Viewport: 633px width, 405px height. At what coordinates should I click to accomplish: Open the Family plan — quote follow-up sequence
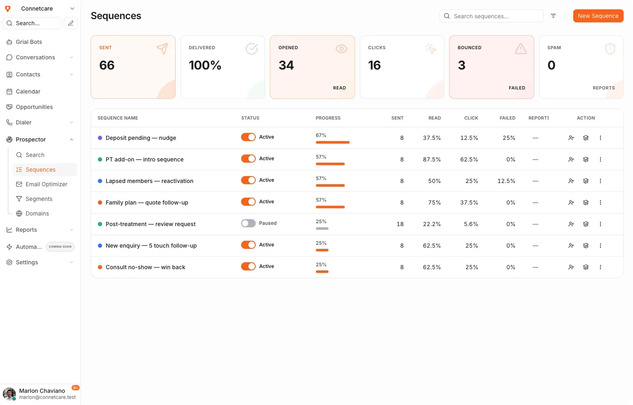pyautogui.click(x=147, y=202)
